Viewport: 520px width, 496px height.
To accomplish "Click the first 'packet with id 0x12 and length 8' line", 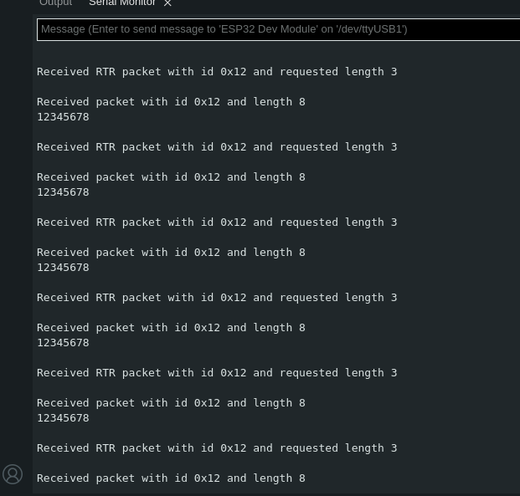I will coord(171,102).
